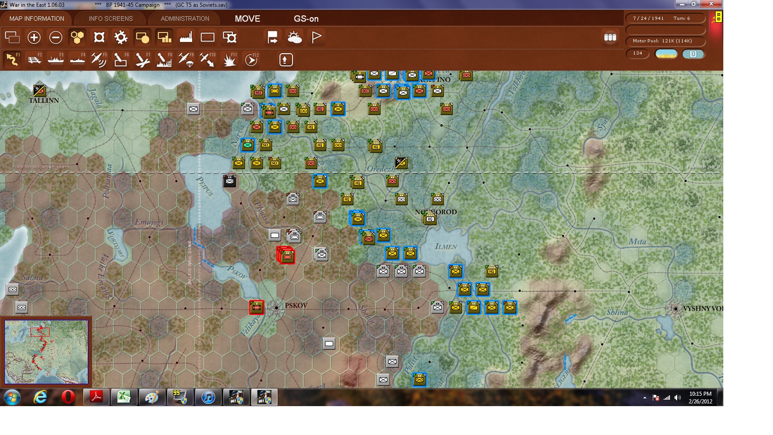Select the F1 move mode
Image resolution: width=773 pixels, height=435 pixels.
tap(12, 60)
